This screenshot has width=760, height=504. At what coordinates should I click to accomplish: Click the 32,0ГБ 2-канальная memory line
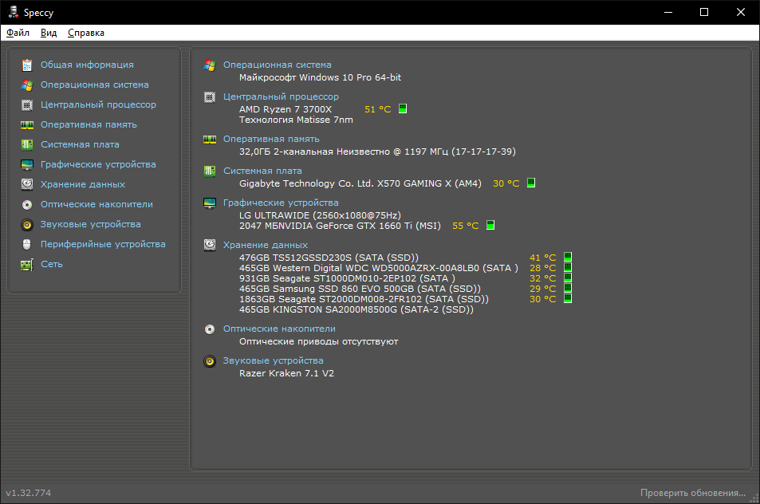pos(377,152)
